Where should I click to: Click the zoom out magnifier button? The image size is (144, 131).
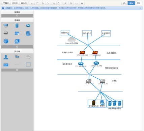click(71, 3)
